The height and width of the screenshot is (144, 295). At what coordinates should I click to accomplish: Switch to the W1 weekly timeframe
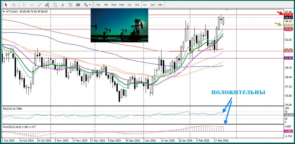point(153,5)
